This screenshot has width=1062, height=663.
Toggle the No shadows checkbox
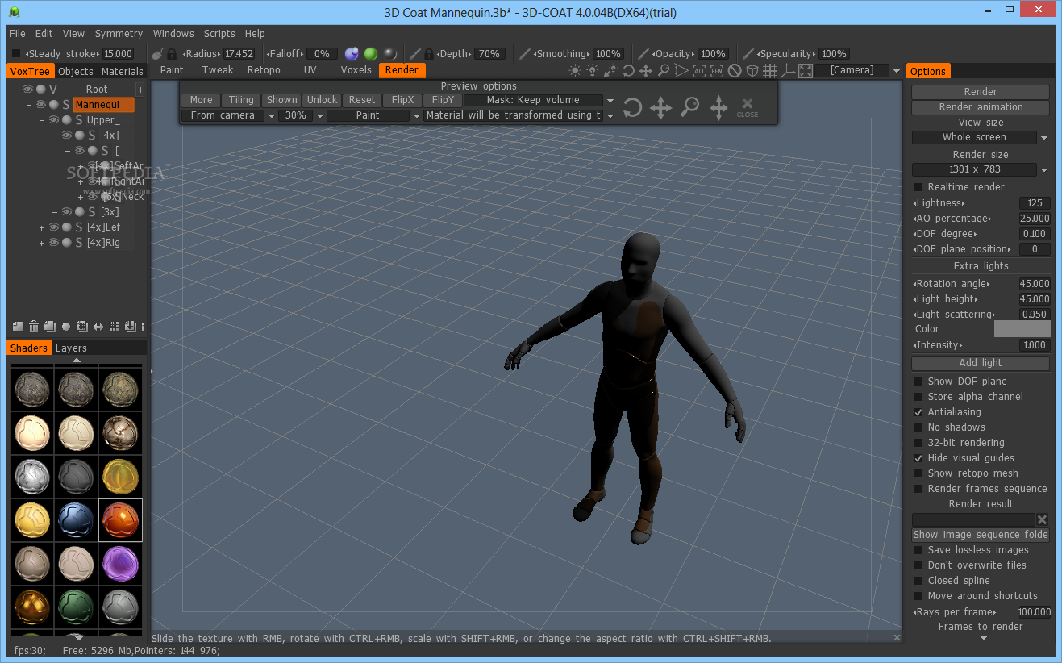918,427
